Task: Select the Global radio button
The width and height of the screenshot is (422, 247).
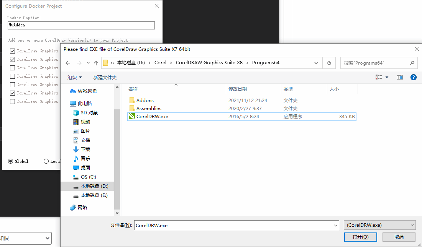Action: [x=11, y=161]
